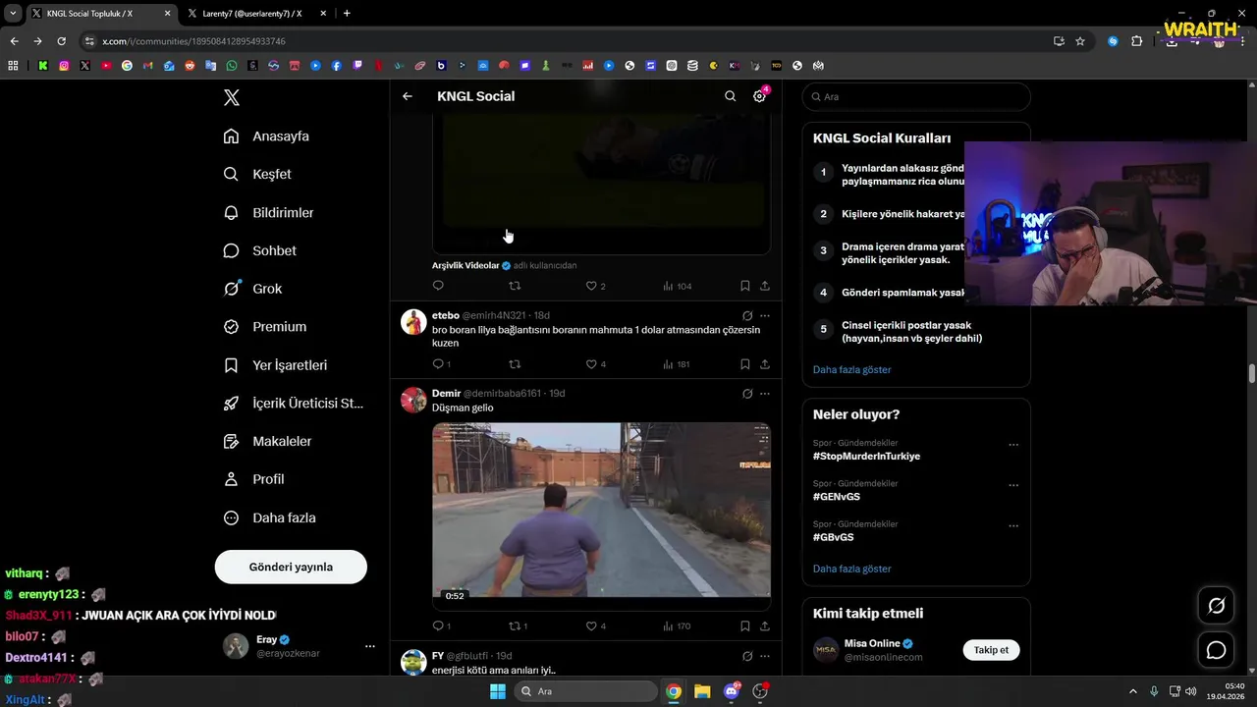1257x707 pixels.
Task: Open Yer İşaretleri bookmarks
Action: tap(275, 365)
